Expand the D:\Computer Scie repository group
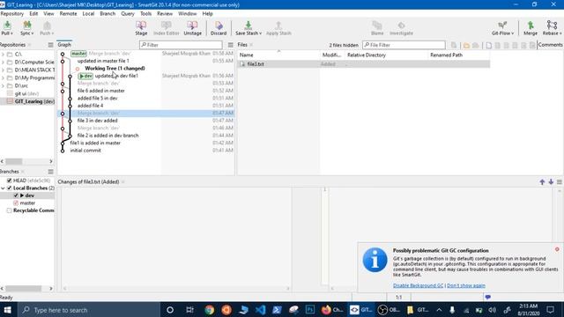The height and width of the screenshot is (317, 564). point(3,63)
